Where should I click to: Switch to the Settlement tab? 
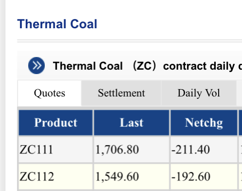tap(121, 93)
